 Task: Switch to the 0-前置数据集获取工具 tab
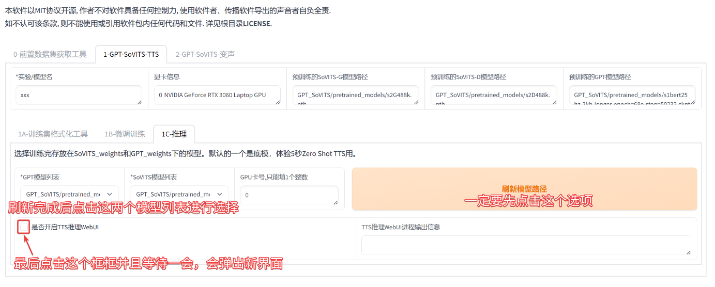tap(50, 54)
